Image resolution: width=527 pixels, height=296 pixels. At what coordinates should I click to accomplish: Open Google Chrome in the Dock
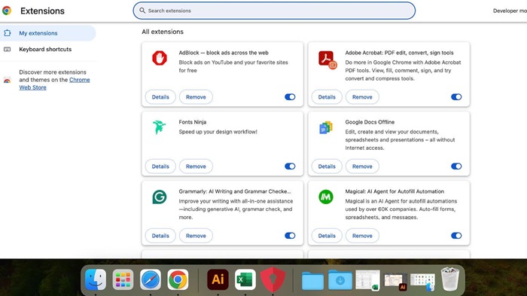[x=178, y=279]
